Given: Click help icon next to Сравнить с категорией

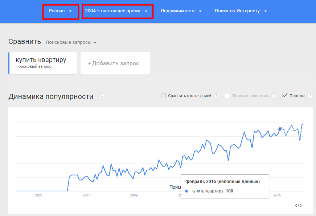Looking at the screenshot, I should tap(217, 96).
